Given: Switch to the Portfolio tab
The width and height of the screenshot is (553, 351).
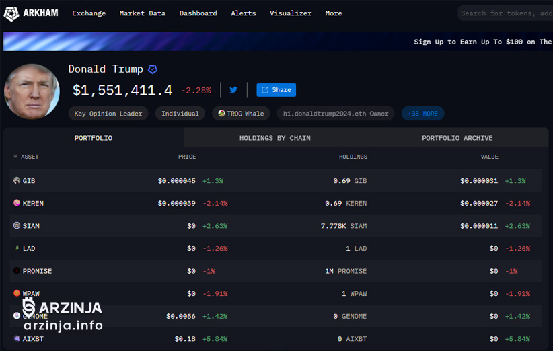Looking at the screenshot, I should click(x=94, y=138).
